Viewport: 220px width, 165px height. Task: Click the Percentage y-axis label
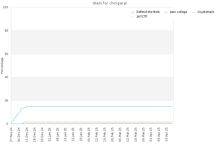click(2, 66)
